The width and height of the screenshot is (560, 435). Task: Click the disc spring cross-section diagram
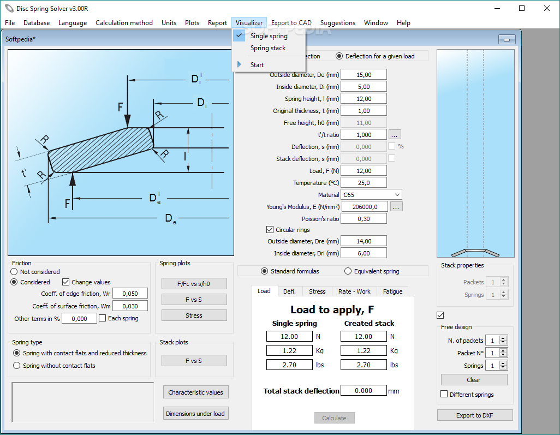click(x=121, y=152)
